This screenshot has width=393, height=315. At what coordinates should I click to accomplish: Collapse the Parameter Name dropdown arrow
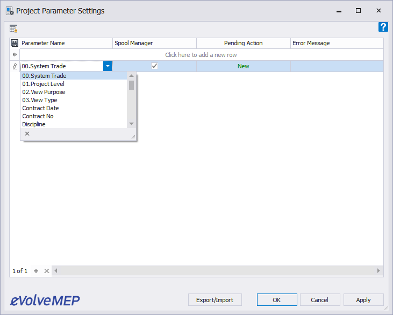click(x=108, y=66)
